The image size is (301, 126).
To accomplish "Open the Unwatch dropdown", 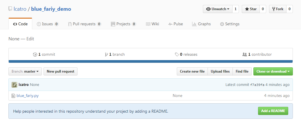I will pyautogui.click(x=218, y=9).
